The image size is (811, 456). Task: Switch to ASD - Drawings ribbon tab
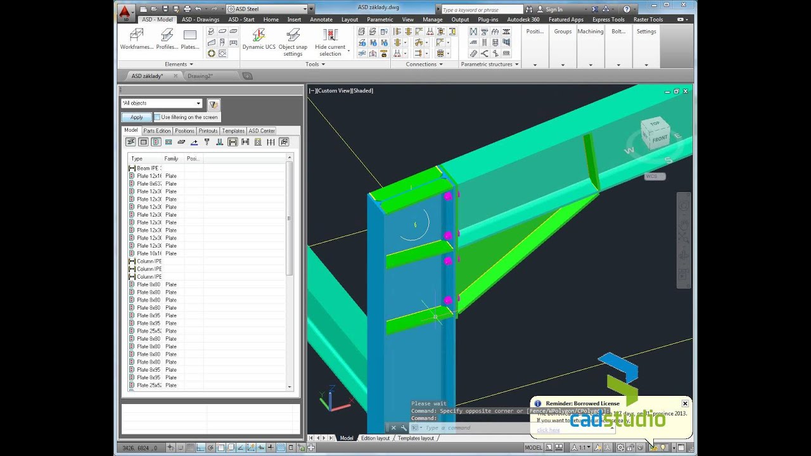200,20
